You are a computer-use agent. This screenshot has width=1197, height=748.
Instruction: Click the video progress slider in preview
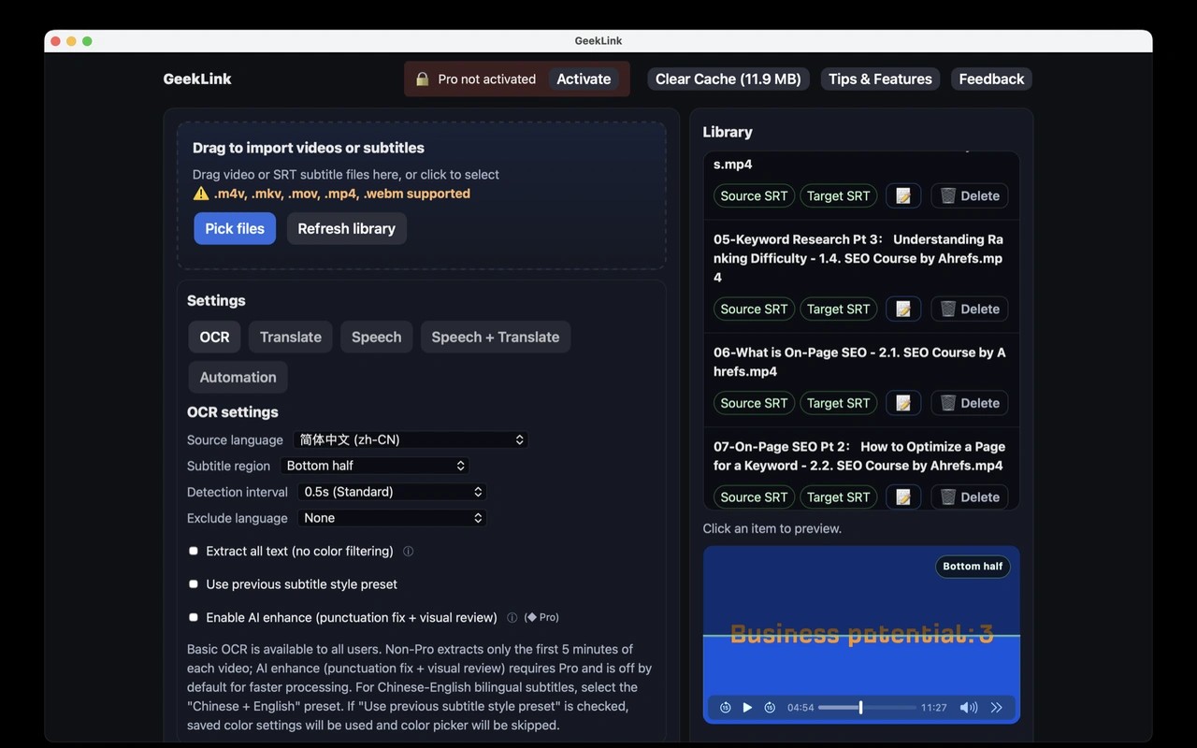(867, 708)
